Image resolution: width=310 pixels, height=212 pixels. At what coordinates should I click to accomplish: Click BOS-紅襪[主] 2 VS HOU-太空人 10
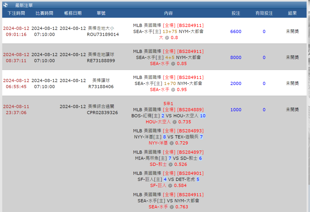pos(168,116)
